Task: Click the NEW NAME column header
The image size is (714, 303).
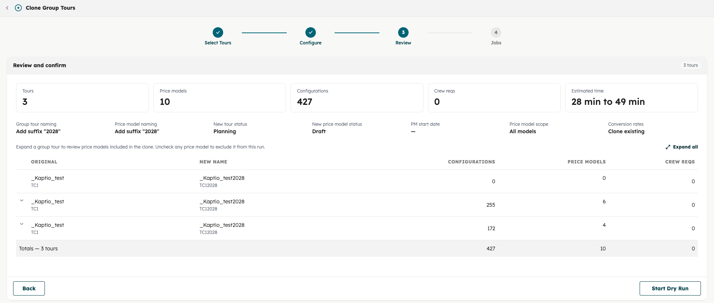Action: [213, 162]
